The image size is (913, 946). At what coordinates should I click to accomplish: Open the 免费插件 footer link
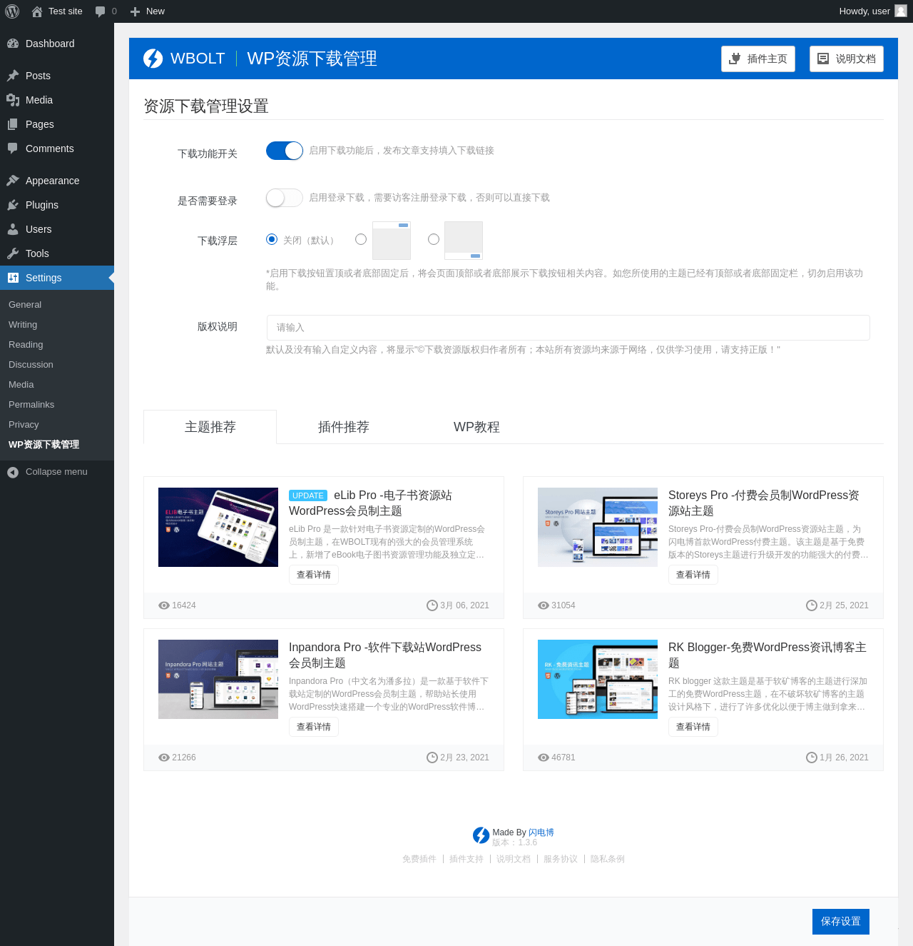pyautogui.click(x=419, y=859)
